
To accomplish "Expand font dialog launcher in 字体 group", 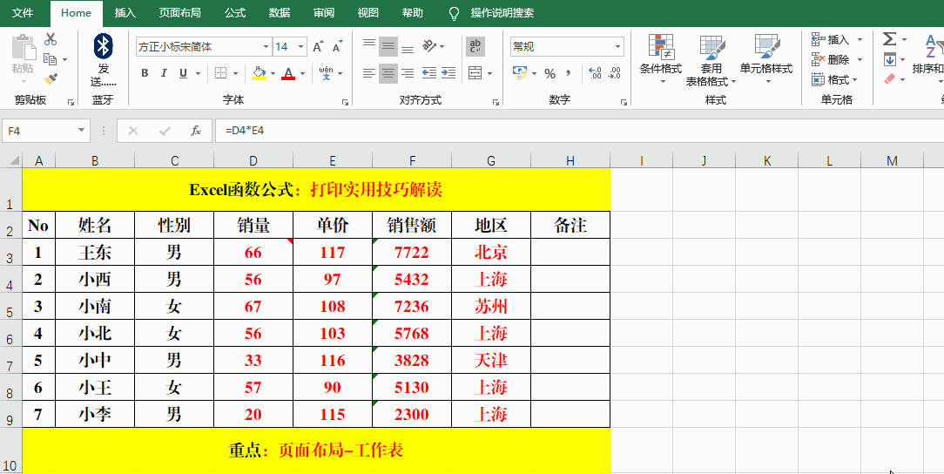I will pyautogui.click(x=346, y=103).
